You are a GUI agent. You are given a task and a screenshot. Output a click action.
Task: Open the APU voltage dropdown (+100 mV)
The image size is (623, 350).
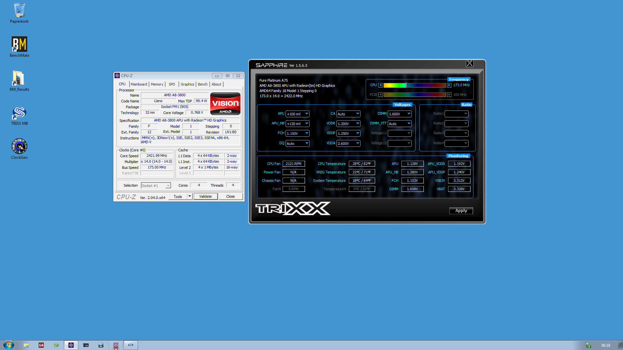coord(298,114)
